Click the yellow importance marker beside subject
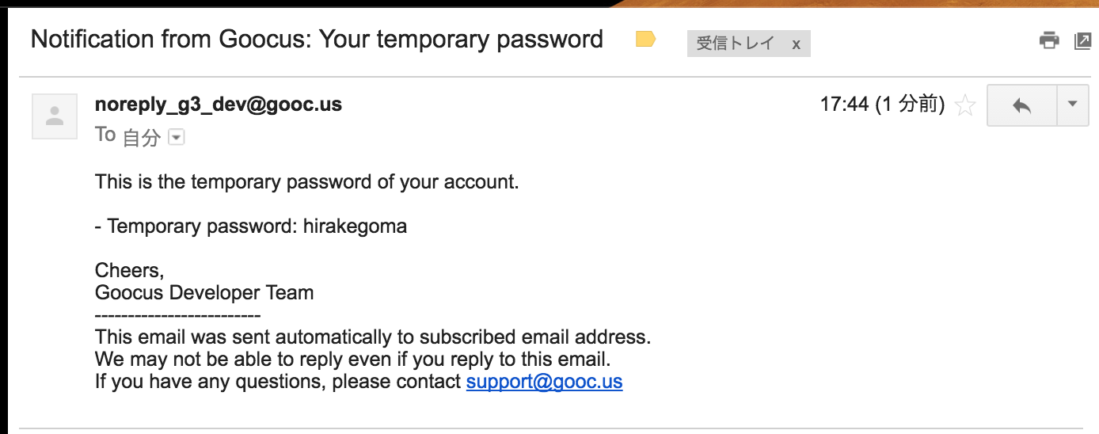Image resolution: width=1099 pixels, height=434 pixels. tap(646, 39)
